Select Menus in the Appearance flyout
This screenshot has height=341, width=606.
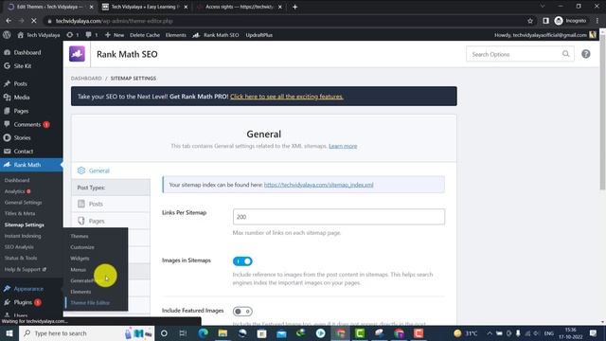(78, 269)
